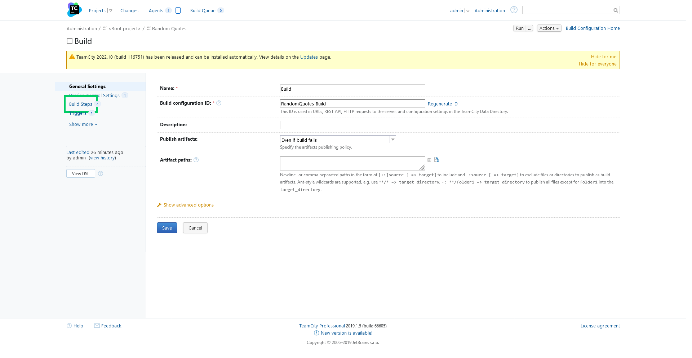This screenshot has width=692, height=358.
Task: Click TeamCity Professional footer link
Action: [322, 326]
